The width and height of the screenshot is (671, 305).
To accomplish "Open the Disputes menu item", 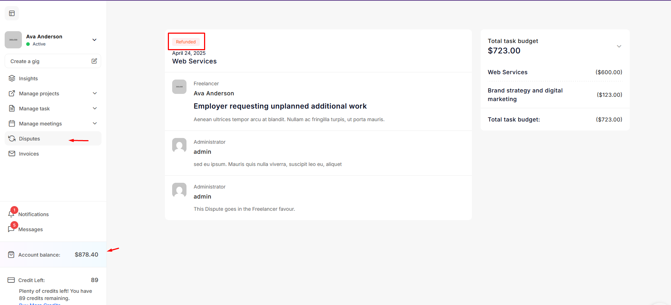I will 29,139.
